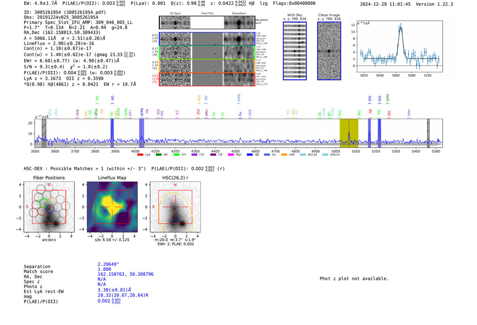Click the Primary Spec_Slot_IFU_AMP line
Image resolution: width=477 pixels, height=325 pixels.
click(78, 23)
